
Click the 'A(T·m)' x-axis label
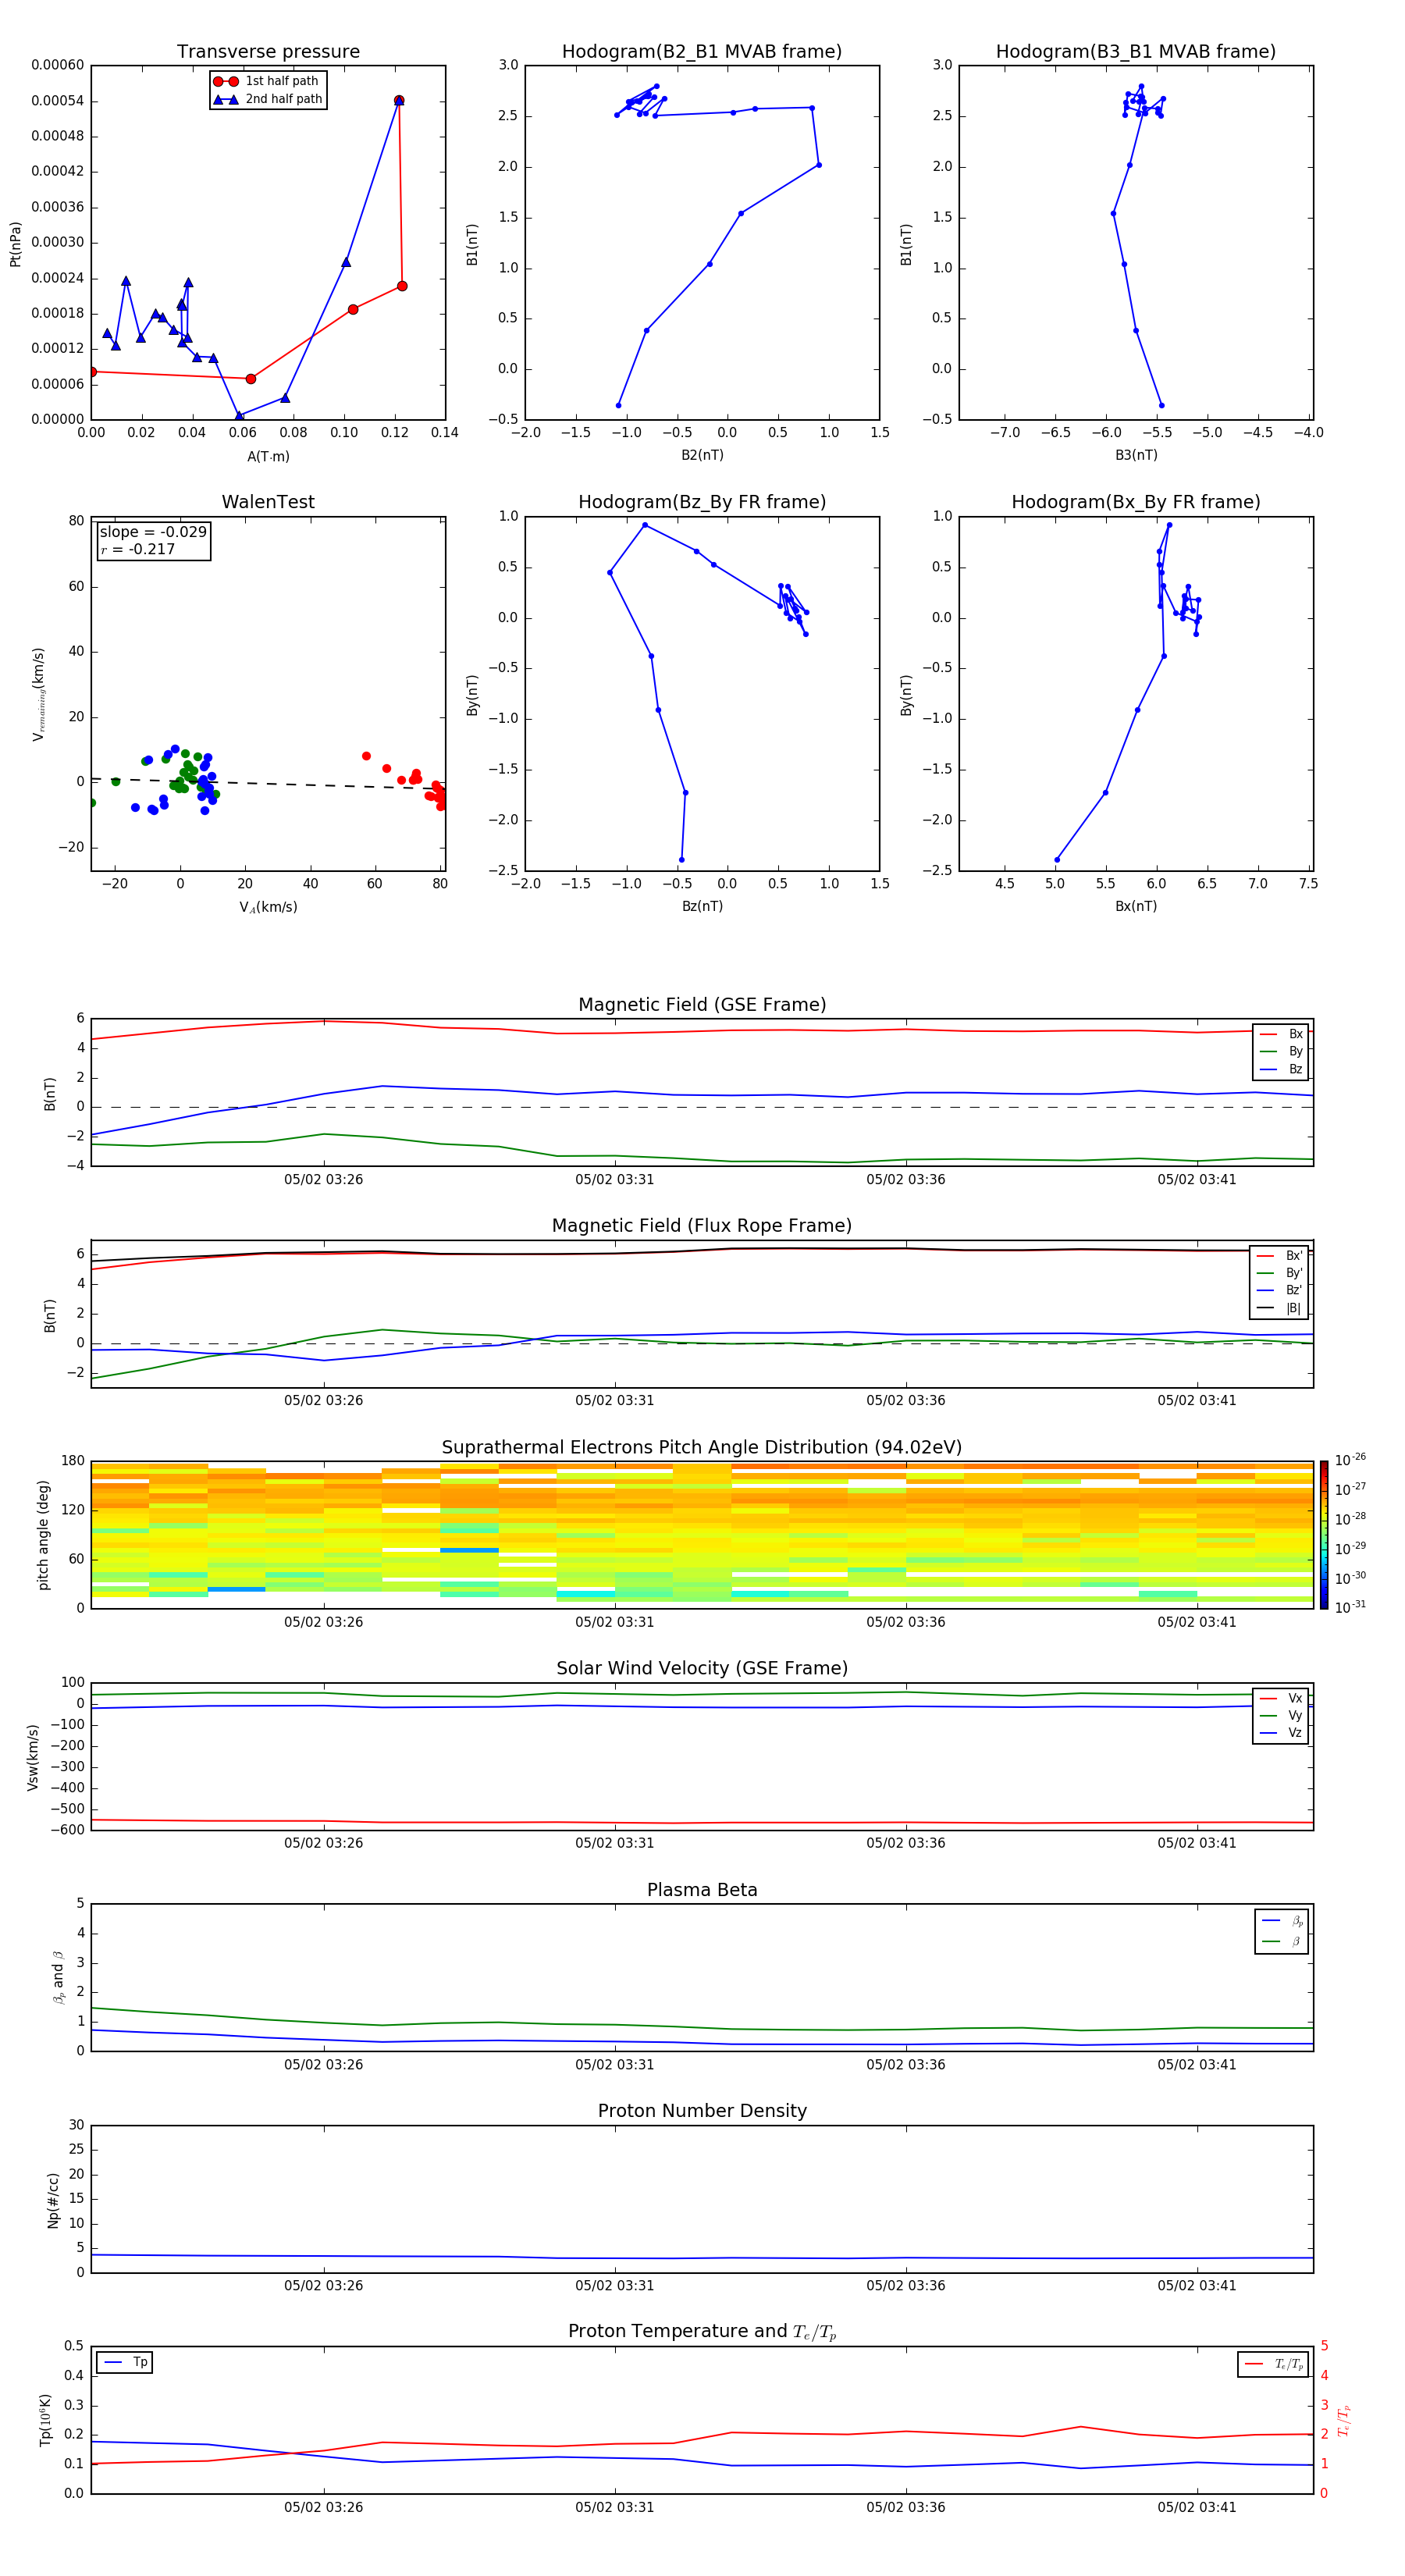[x=268, y=457]
